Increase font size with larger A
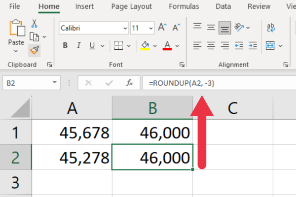 tap(162, 28)
